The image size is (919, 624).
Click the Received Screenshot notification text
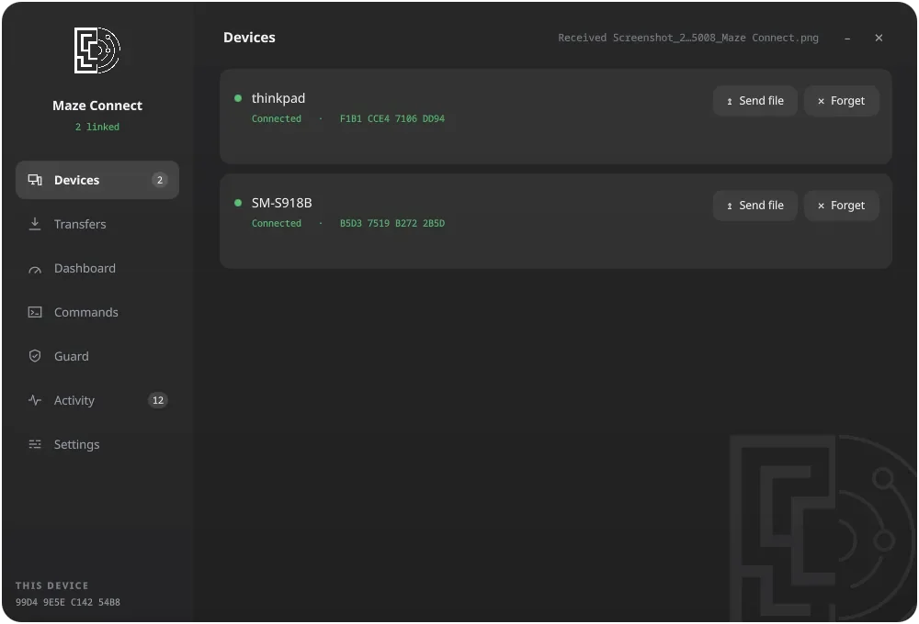click(x=688, y=38)
